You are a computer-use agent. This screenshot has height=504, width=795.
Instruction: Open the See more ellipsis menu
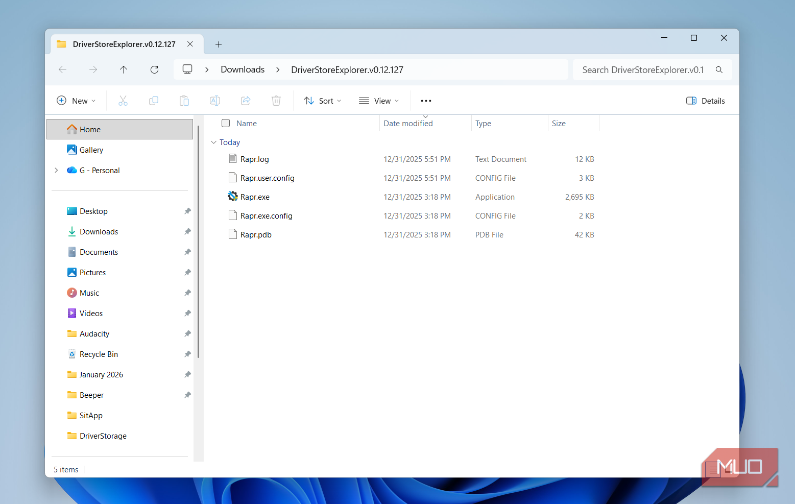point(426,101)
